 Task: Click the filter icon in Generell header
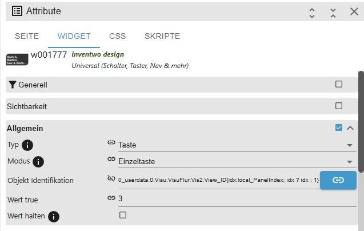[12, 85]
